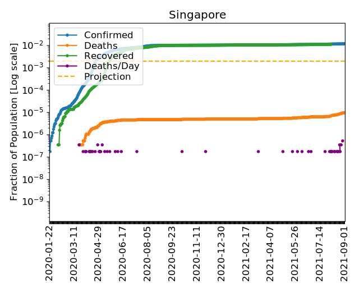This screenshot has height=292, width=359.
Task: Click the 2020-08-05 date tick label
Action: coord(148,253)
